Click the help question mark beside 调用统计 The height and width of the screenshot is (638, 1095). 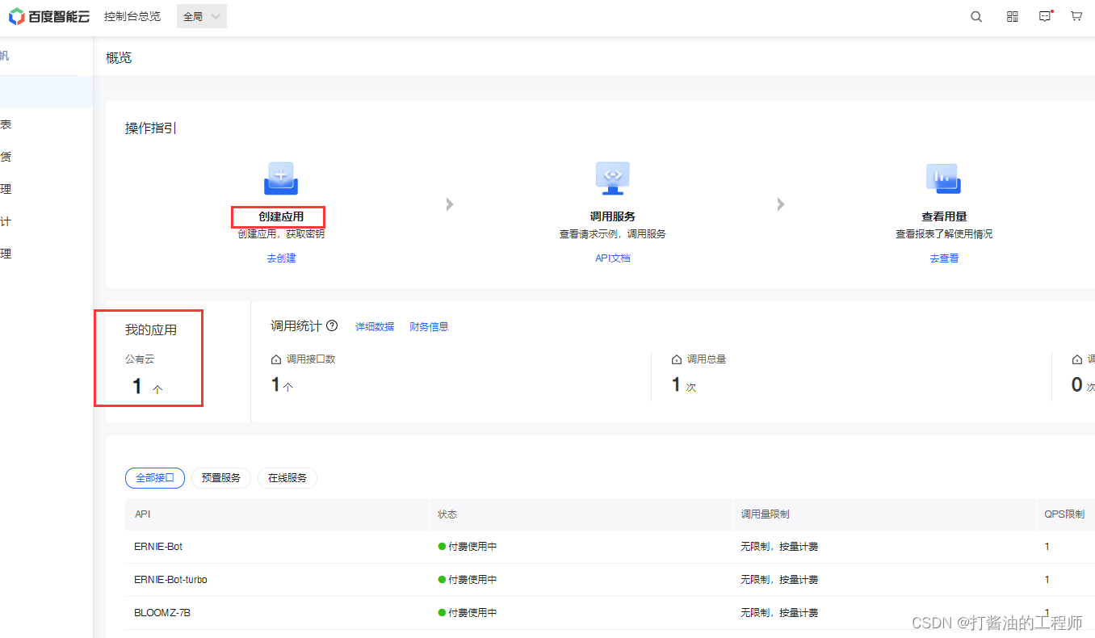pos(332,326)
